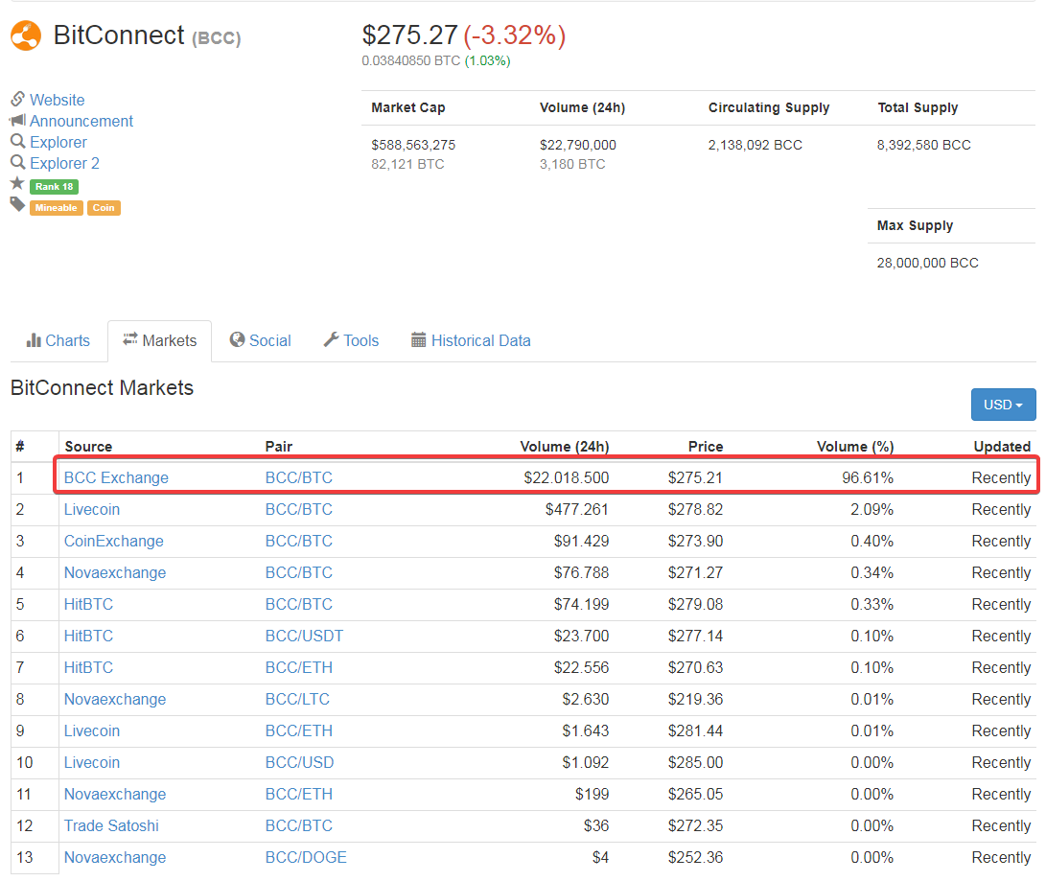The image size is (1046, 881).
Task: Click the Source column header
Action: point(88,447)
